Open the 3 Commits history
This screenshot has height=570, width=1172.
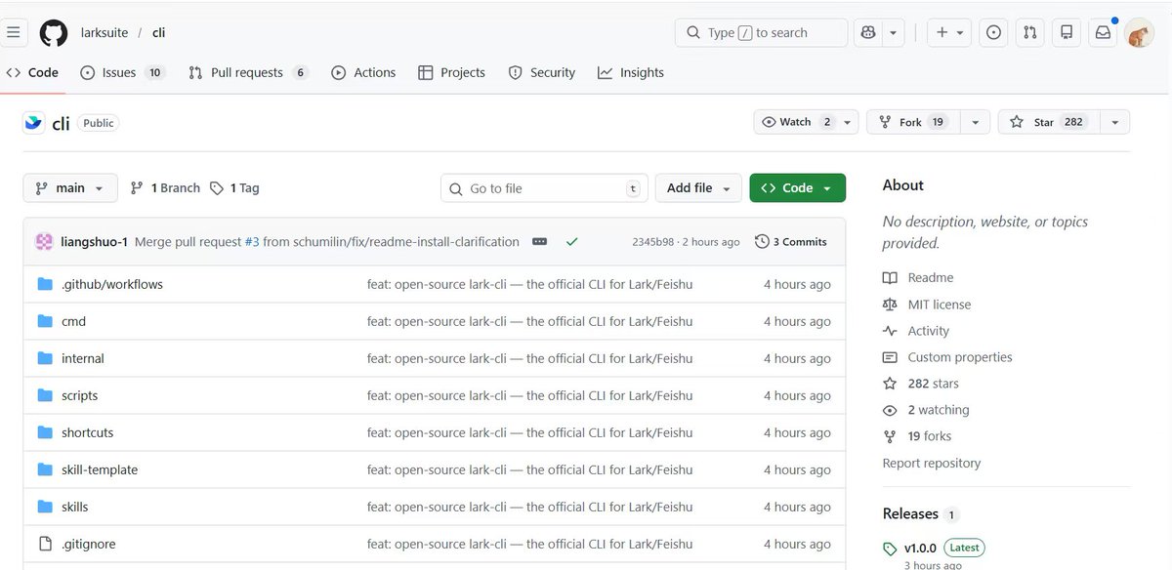(791, 242)
